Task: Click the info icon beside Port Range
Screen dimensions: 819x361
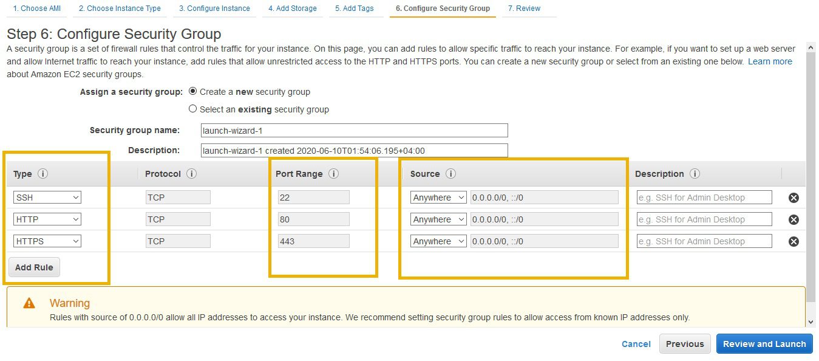Action: point(333,174)
